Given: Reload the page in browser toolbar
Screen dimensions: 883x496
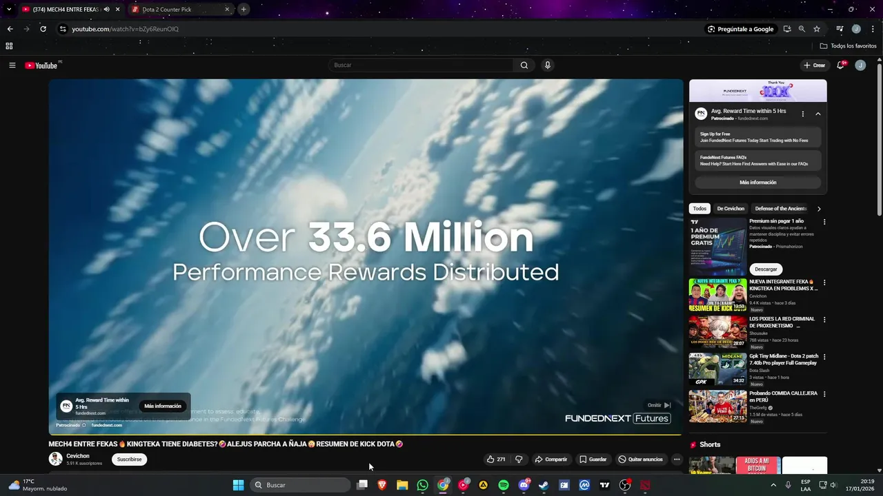Looking at the screenshot, I should [43, 29].
